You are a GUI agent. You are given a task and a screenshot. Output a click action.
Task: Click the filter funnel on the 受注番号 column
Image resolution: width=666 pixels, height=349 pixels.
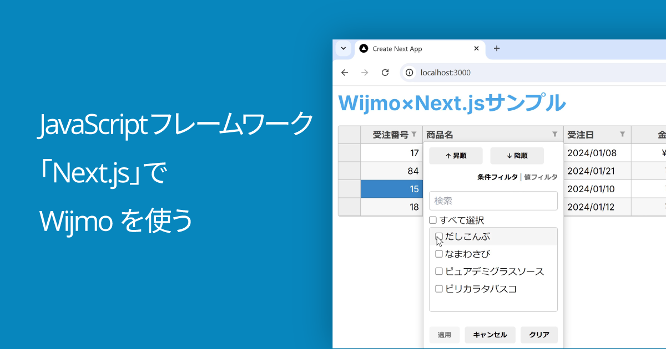tap(413, 134)
